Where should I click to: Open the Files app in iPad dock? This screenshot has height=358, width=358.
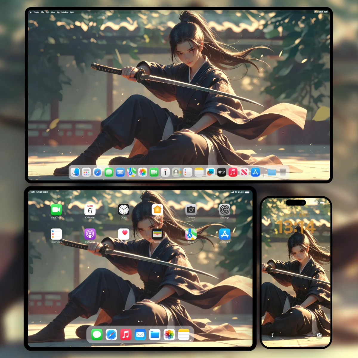click(x=155, y=335)
